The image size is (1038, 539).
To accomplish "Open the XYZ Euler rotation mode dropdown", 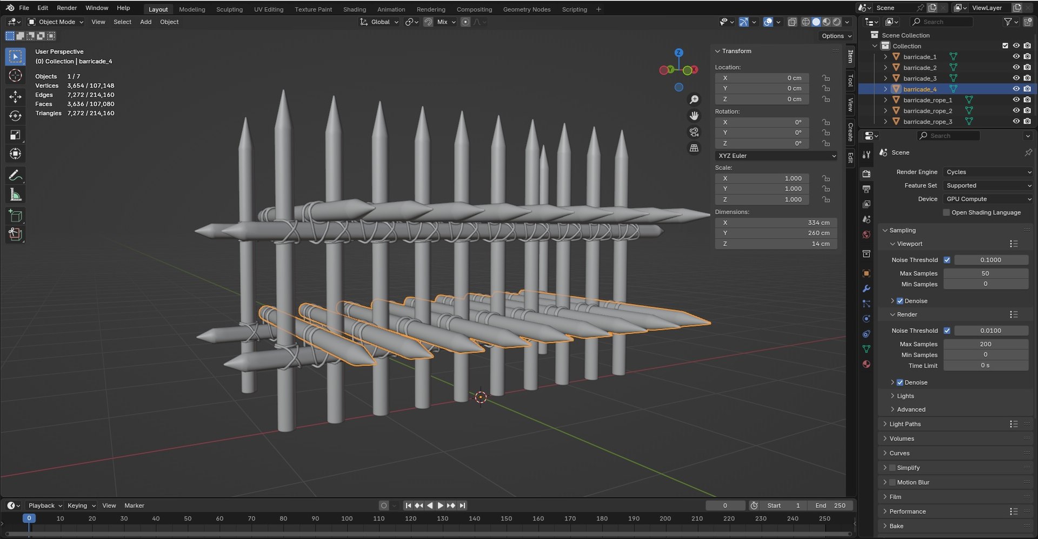I will pos(776,156).
